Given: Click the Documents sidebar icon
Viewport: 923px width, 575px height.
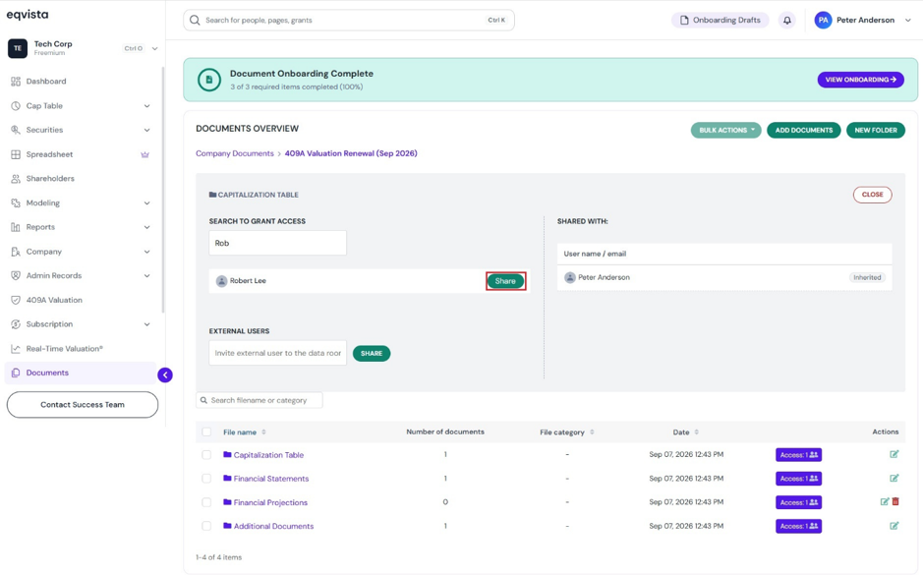Looking at the screenshot, I should point(16,373).
